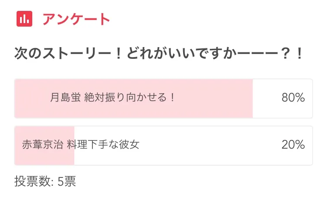Click the 投票数 label below the poll

tap(32, 181)
